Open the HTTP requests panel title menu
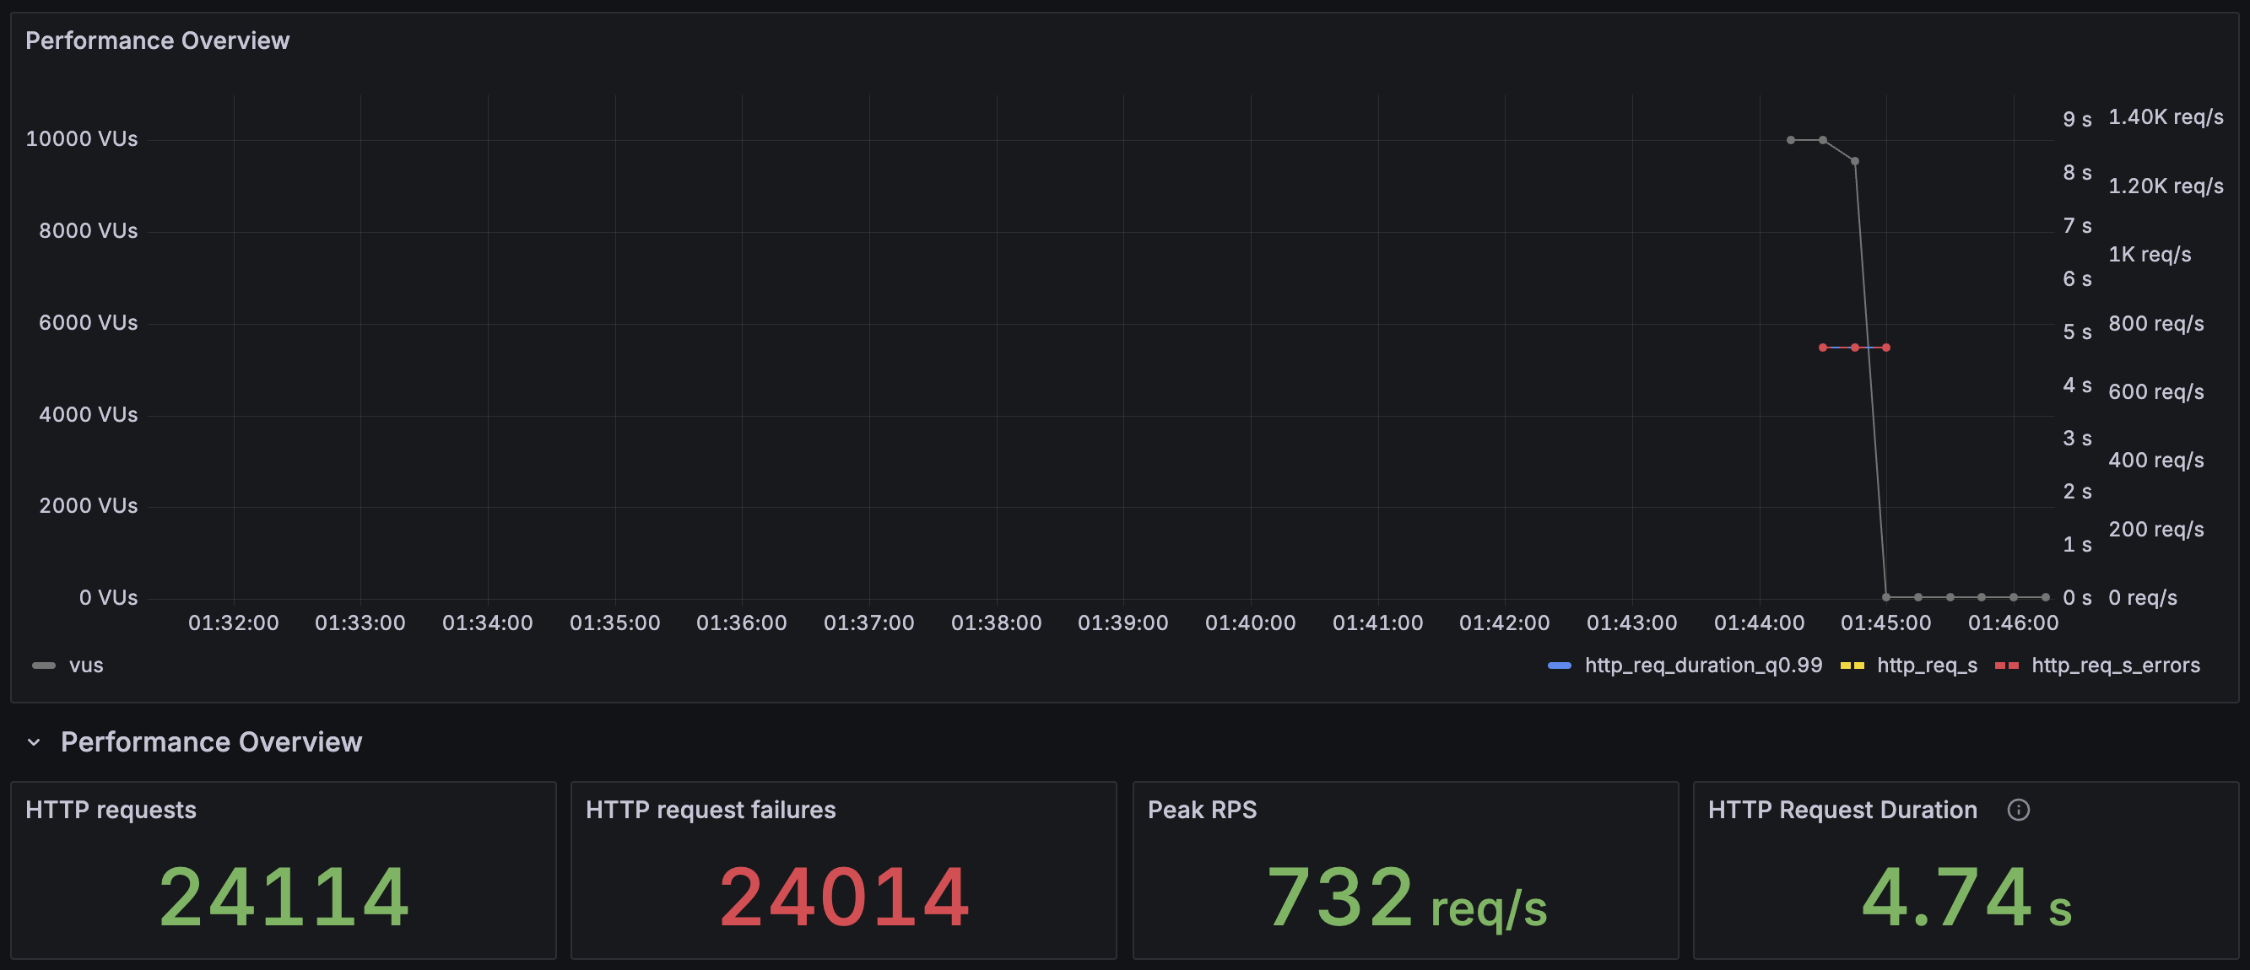The image size is (2250, 970). coord(111,810)
